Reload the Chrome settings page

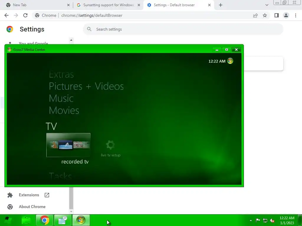(25, 15)
